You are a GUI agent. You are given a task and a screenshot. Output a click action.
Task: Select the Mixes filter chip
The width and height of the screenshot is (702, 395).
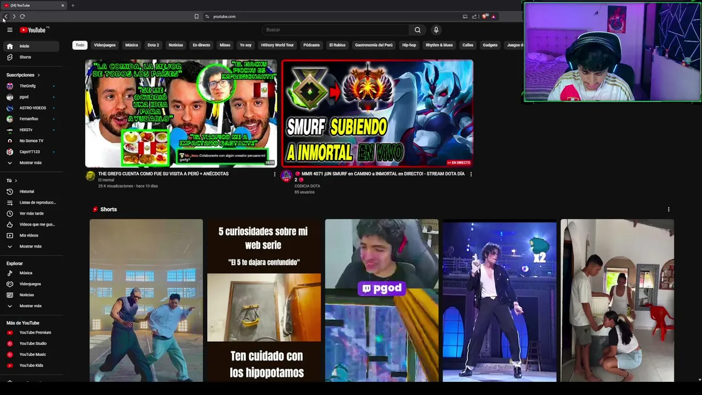tap(225, 45)
